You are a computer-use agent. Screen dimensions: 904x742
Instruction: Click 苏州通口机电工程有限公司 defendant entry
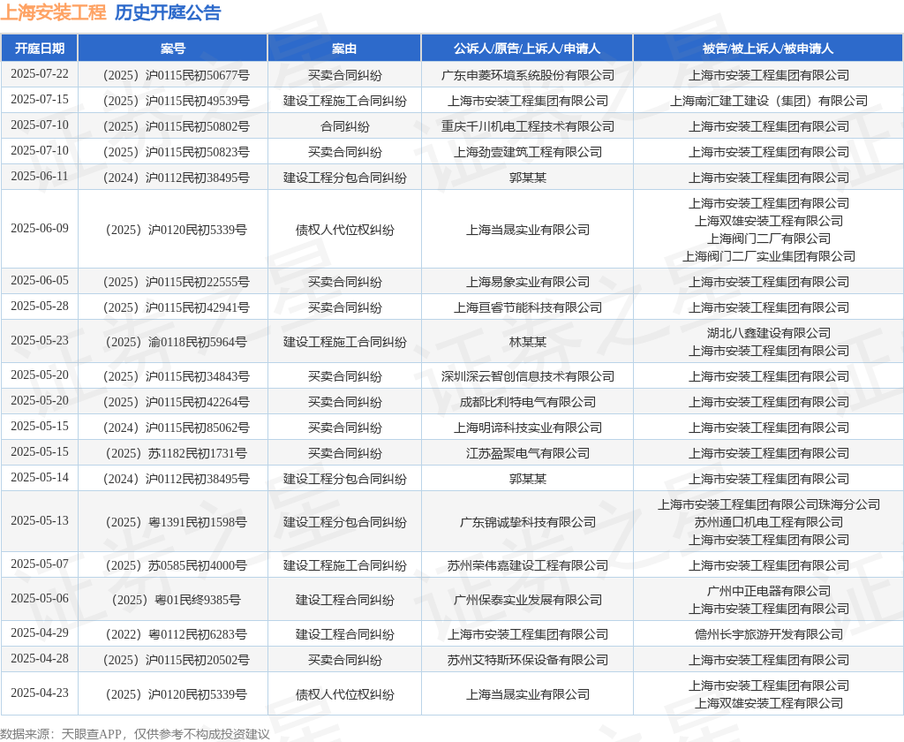pyautogui.click(x=769, y=522)
